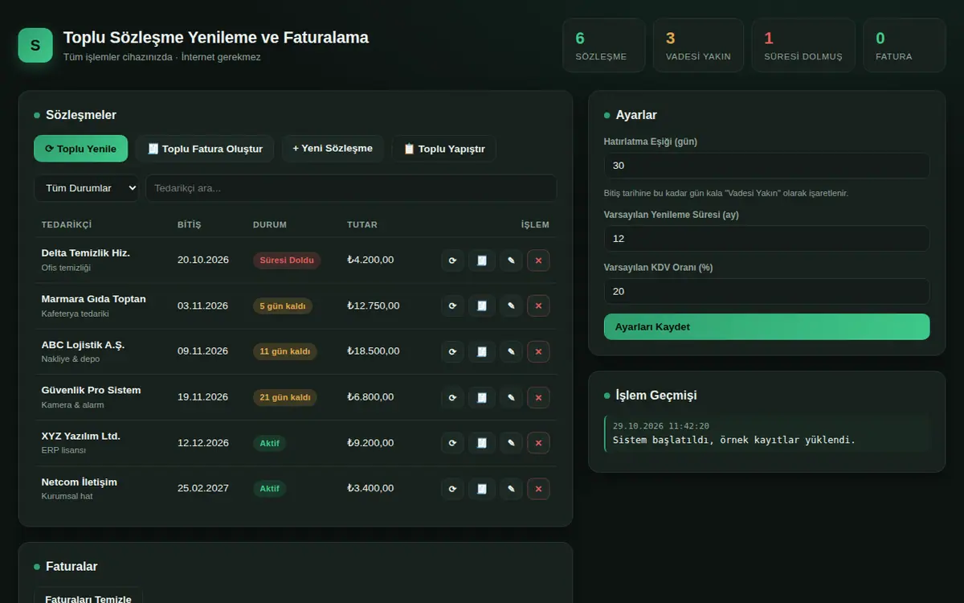The width and height of the screenshot is (964, 603).
Task: Edit the Güvenlik Pro Sistem contract
Action: pyautogui.click(x=511, y=397)
